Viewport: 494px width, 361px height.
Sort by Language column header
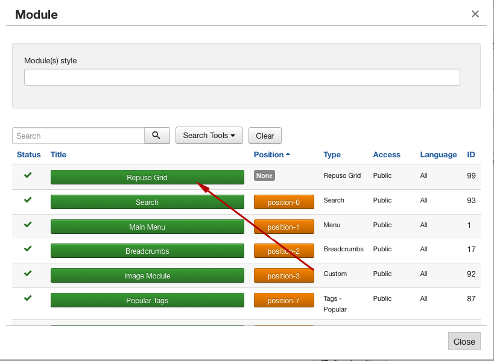439,154
